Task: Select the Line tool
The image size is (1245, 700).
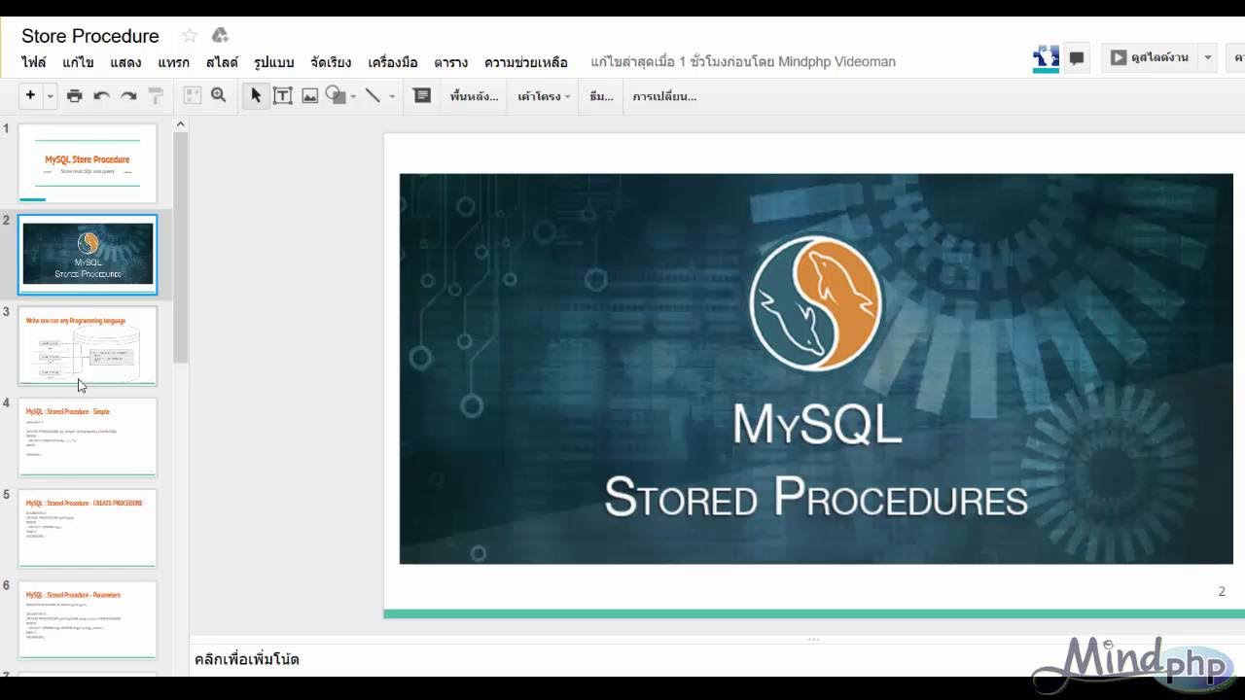Action: coord(373,95)
